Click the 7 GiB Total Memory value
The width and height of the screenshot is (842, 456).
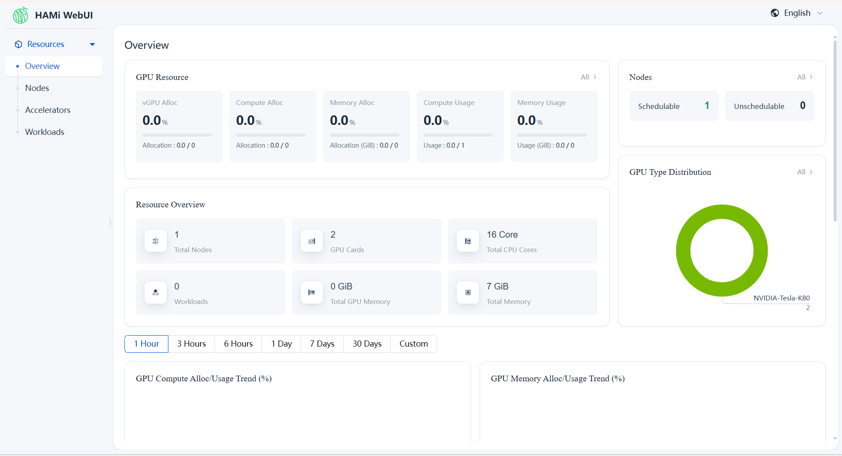point(497,287)
